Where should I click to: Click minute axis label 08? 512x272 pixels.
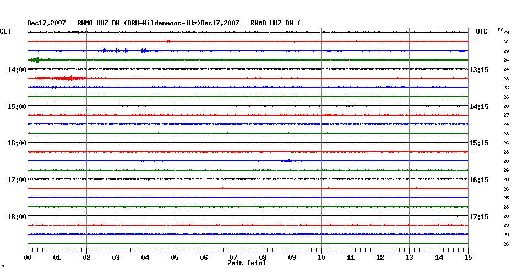click(x=263, y=258)
